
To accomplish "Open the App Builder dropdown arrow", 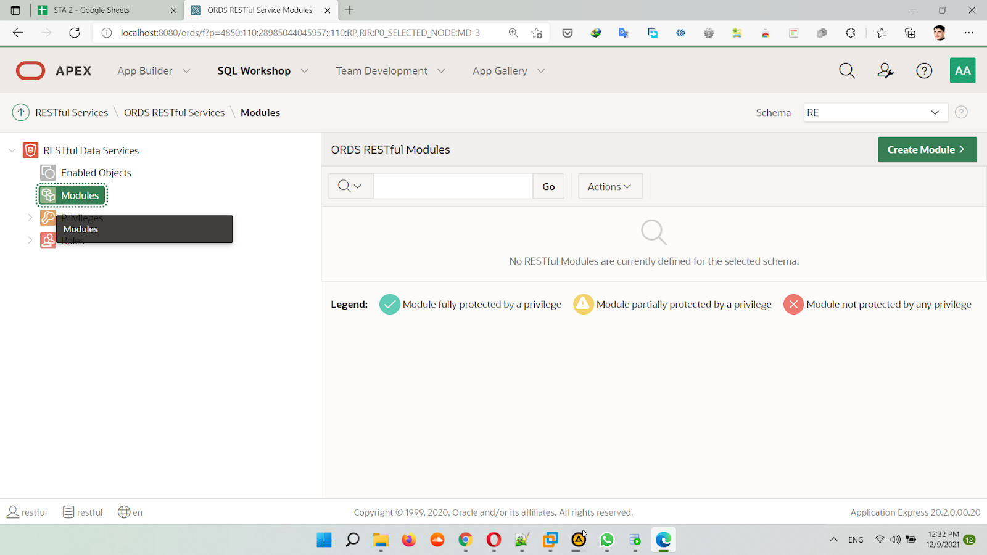I will pos(186,71).
